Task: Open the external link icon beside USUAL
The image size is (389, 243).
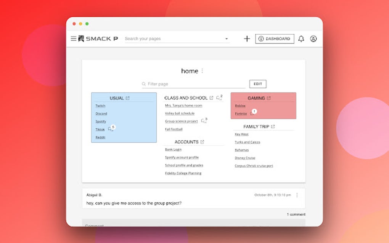Action: (127, 98)
